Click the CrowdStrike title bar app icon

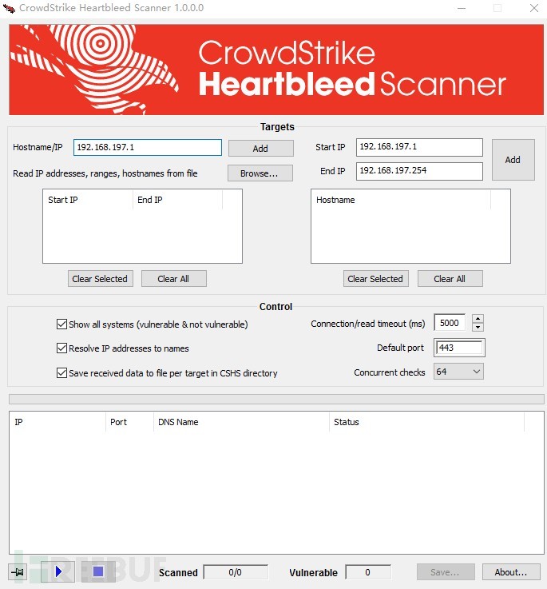point(9,8)
